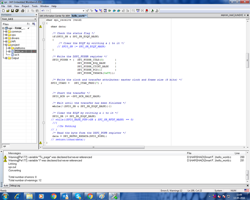Viewport: 250px width, 200px height.
Task: Debug without downloading with outlined play icon
Action: pyautogui.click(x=157, y=11)
